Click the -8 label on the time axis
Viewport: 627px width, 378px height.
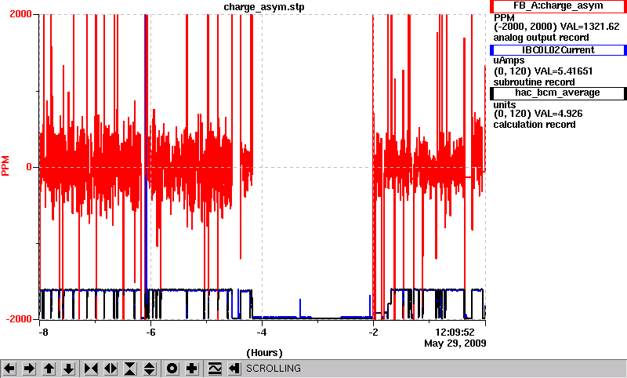click(x=43, y=333)
